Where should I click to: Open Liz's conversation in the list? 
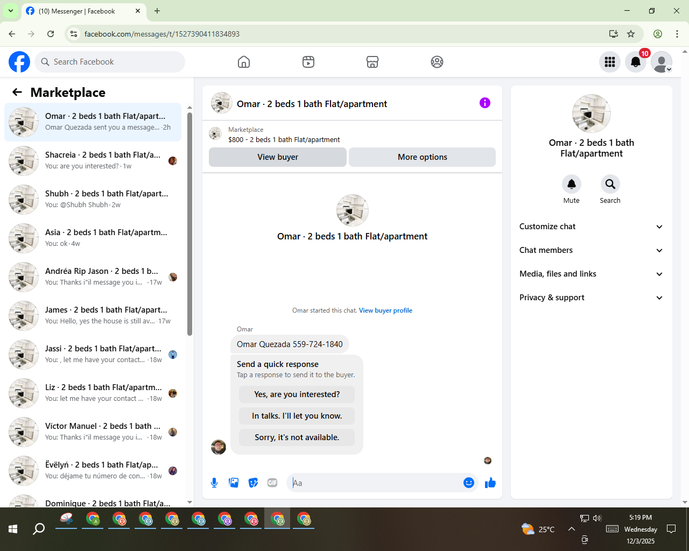pos(93,393)
